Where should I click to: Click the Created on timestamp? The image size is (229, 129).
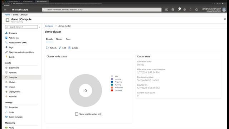point(148,88)
